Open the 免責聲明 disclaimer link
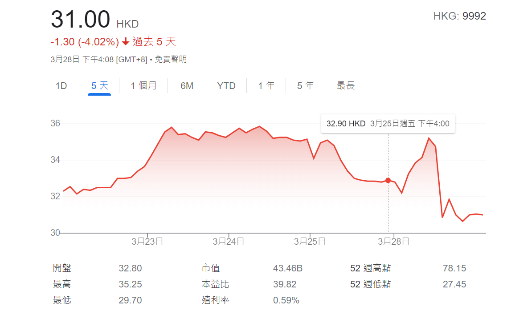The width and height of the screenshot is (507, 311). [171, 59]
